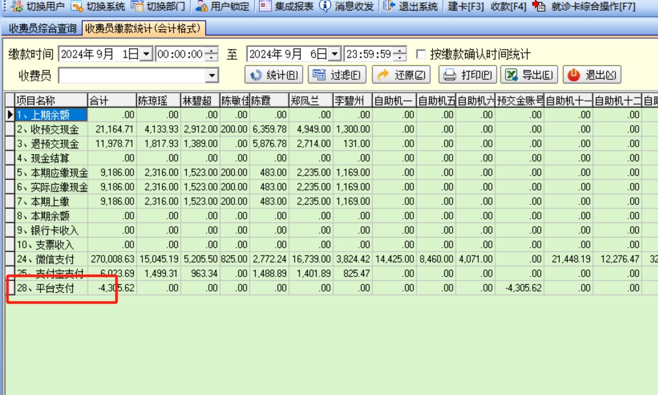The height and width of the screenshot is (395, 658).
Task: Click the 自助机十一 column header
Action: point(569,100)
